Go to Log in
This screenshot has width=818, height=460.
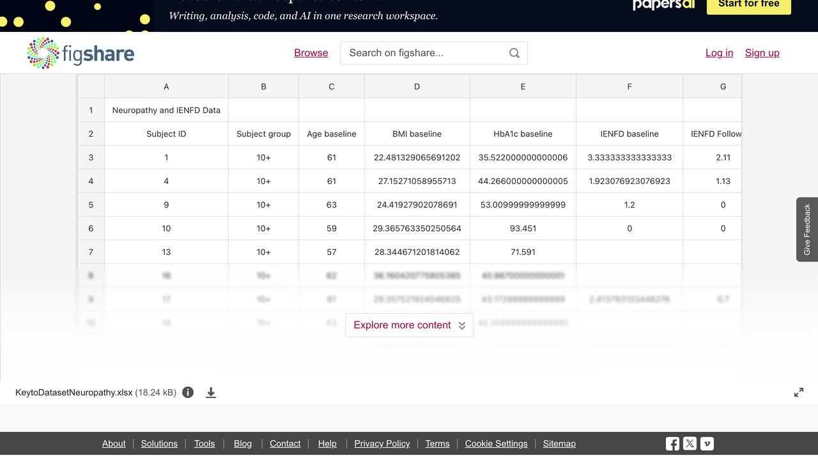719,53
